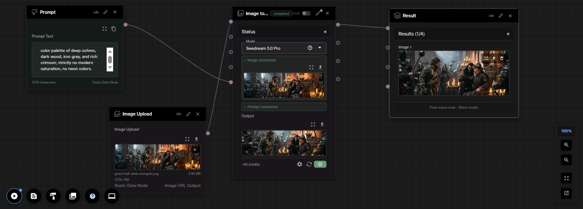Open the Result Image 1 thumbnail
This screenshot has width=583, height=209.
pos(454,73)
